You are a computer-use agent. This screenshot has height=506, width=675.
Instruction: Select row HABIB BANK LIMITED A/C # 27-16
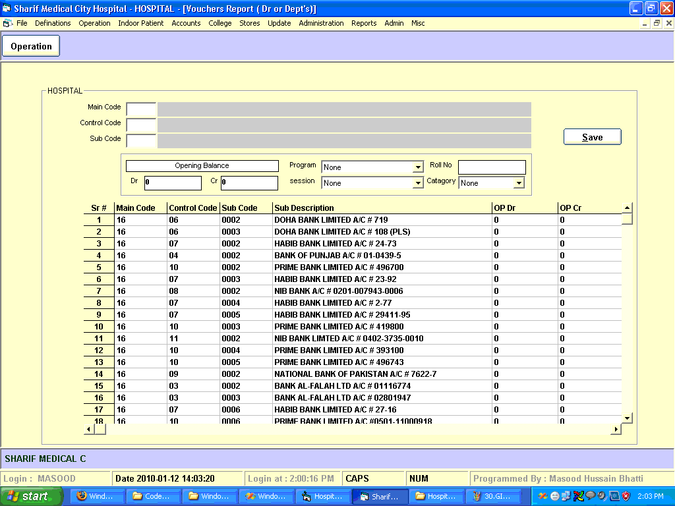[x=353, y=410]
